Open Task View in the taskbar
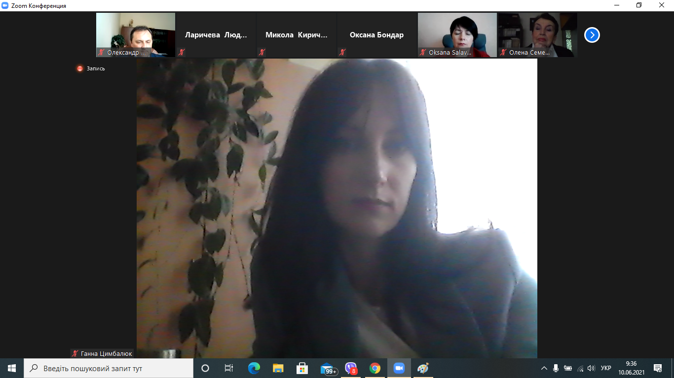 [229, 368]
